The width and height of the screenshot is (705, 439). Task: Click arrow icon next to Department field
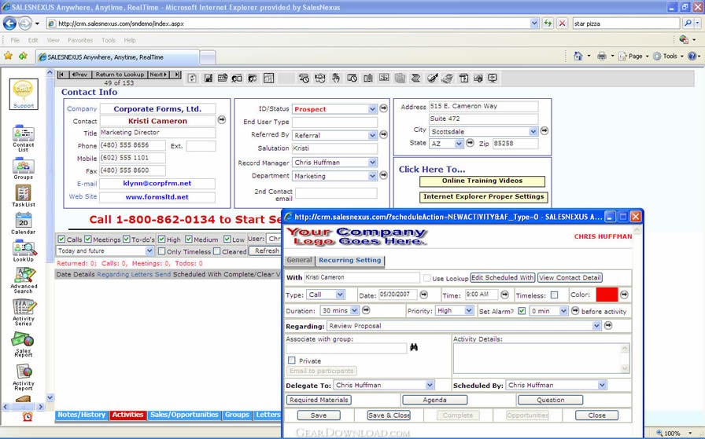click(383, 175)
